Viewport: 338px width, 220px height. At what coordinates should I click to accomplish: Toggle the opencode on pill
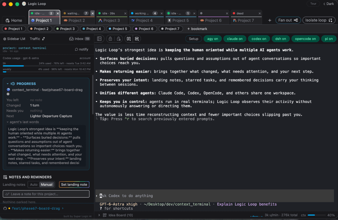pos(305,39)
